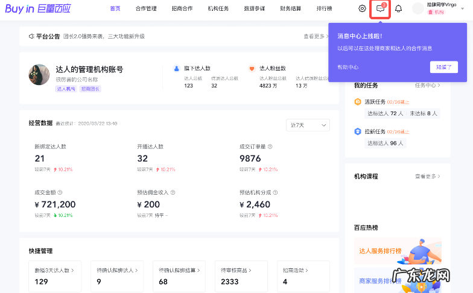This screenshot has width=473, height=293.
Task: Click help icon next to 成交金额
Action: tap(60, 192)
